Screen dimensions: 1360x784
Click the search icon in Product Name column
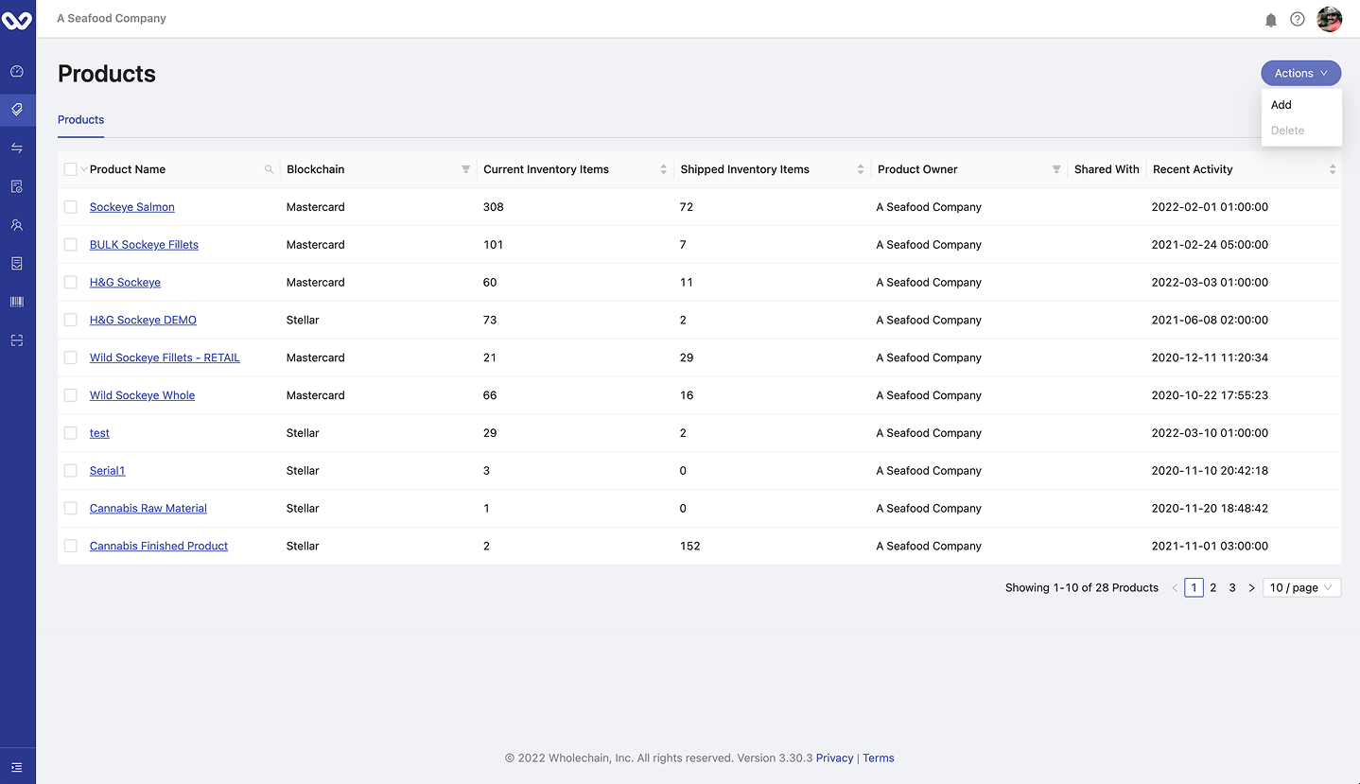point(269,169)
